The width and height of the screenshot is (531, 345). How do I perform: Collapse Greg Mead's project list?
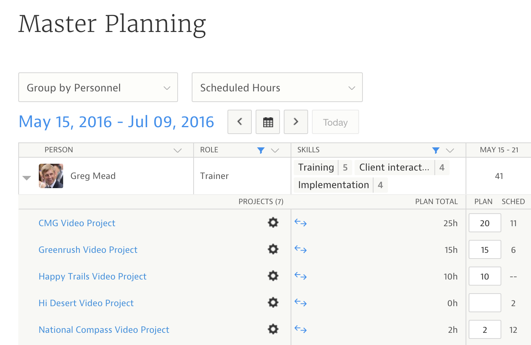tap(27, 178)
